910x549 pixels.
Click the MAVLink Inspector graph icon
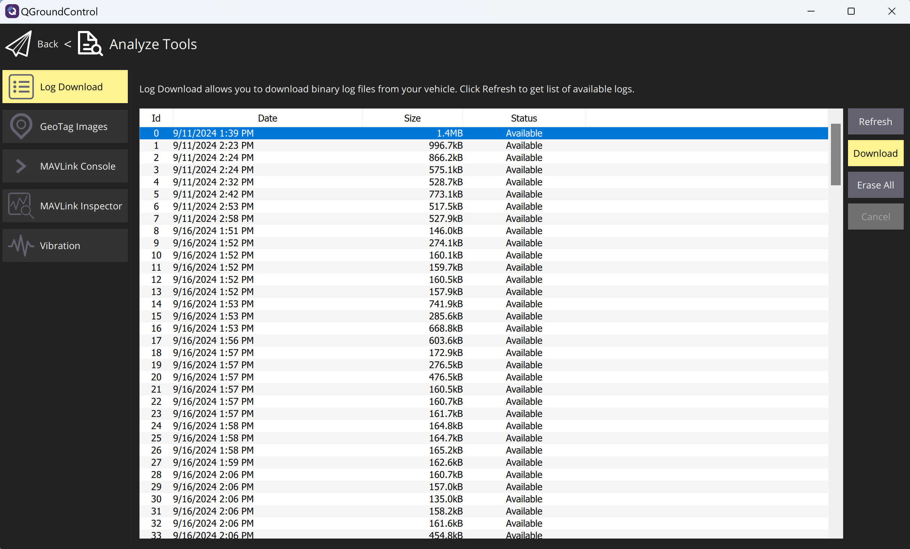[x=21, y=206]
